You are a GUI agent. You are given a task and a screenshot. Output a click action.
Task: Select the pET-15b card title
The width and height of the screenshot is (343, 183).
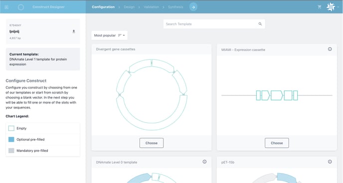pos(228,162)
